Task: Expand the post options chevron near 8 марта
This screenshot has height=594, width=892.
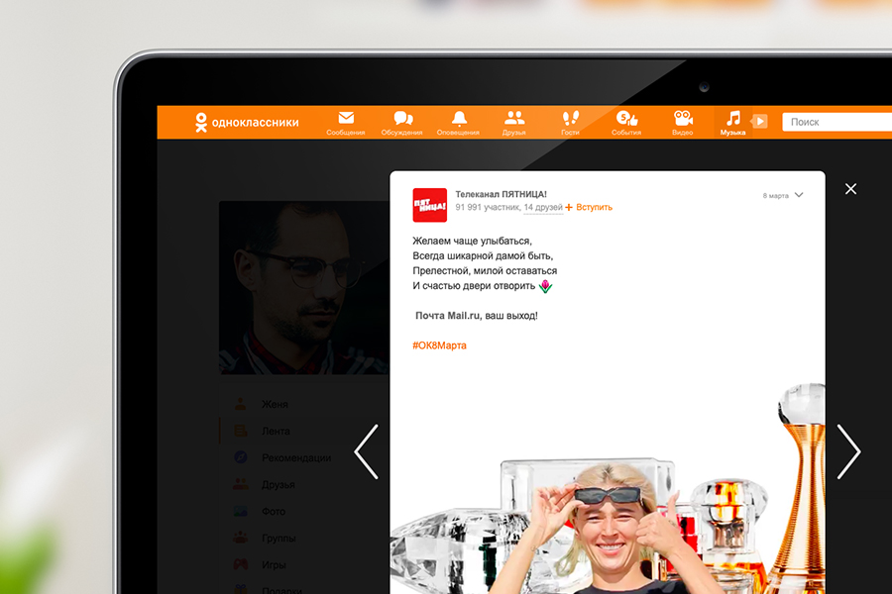Action: pos(799,195)
